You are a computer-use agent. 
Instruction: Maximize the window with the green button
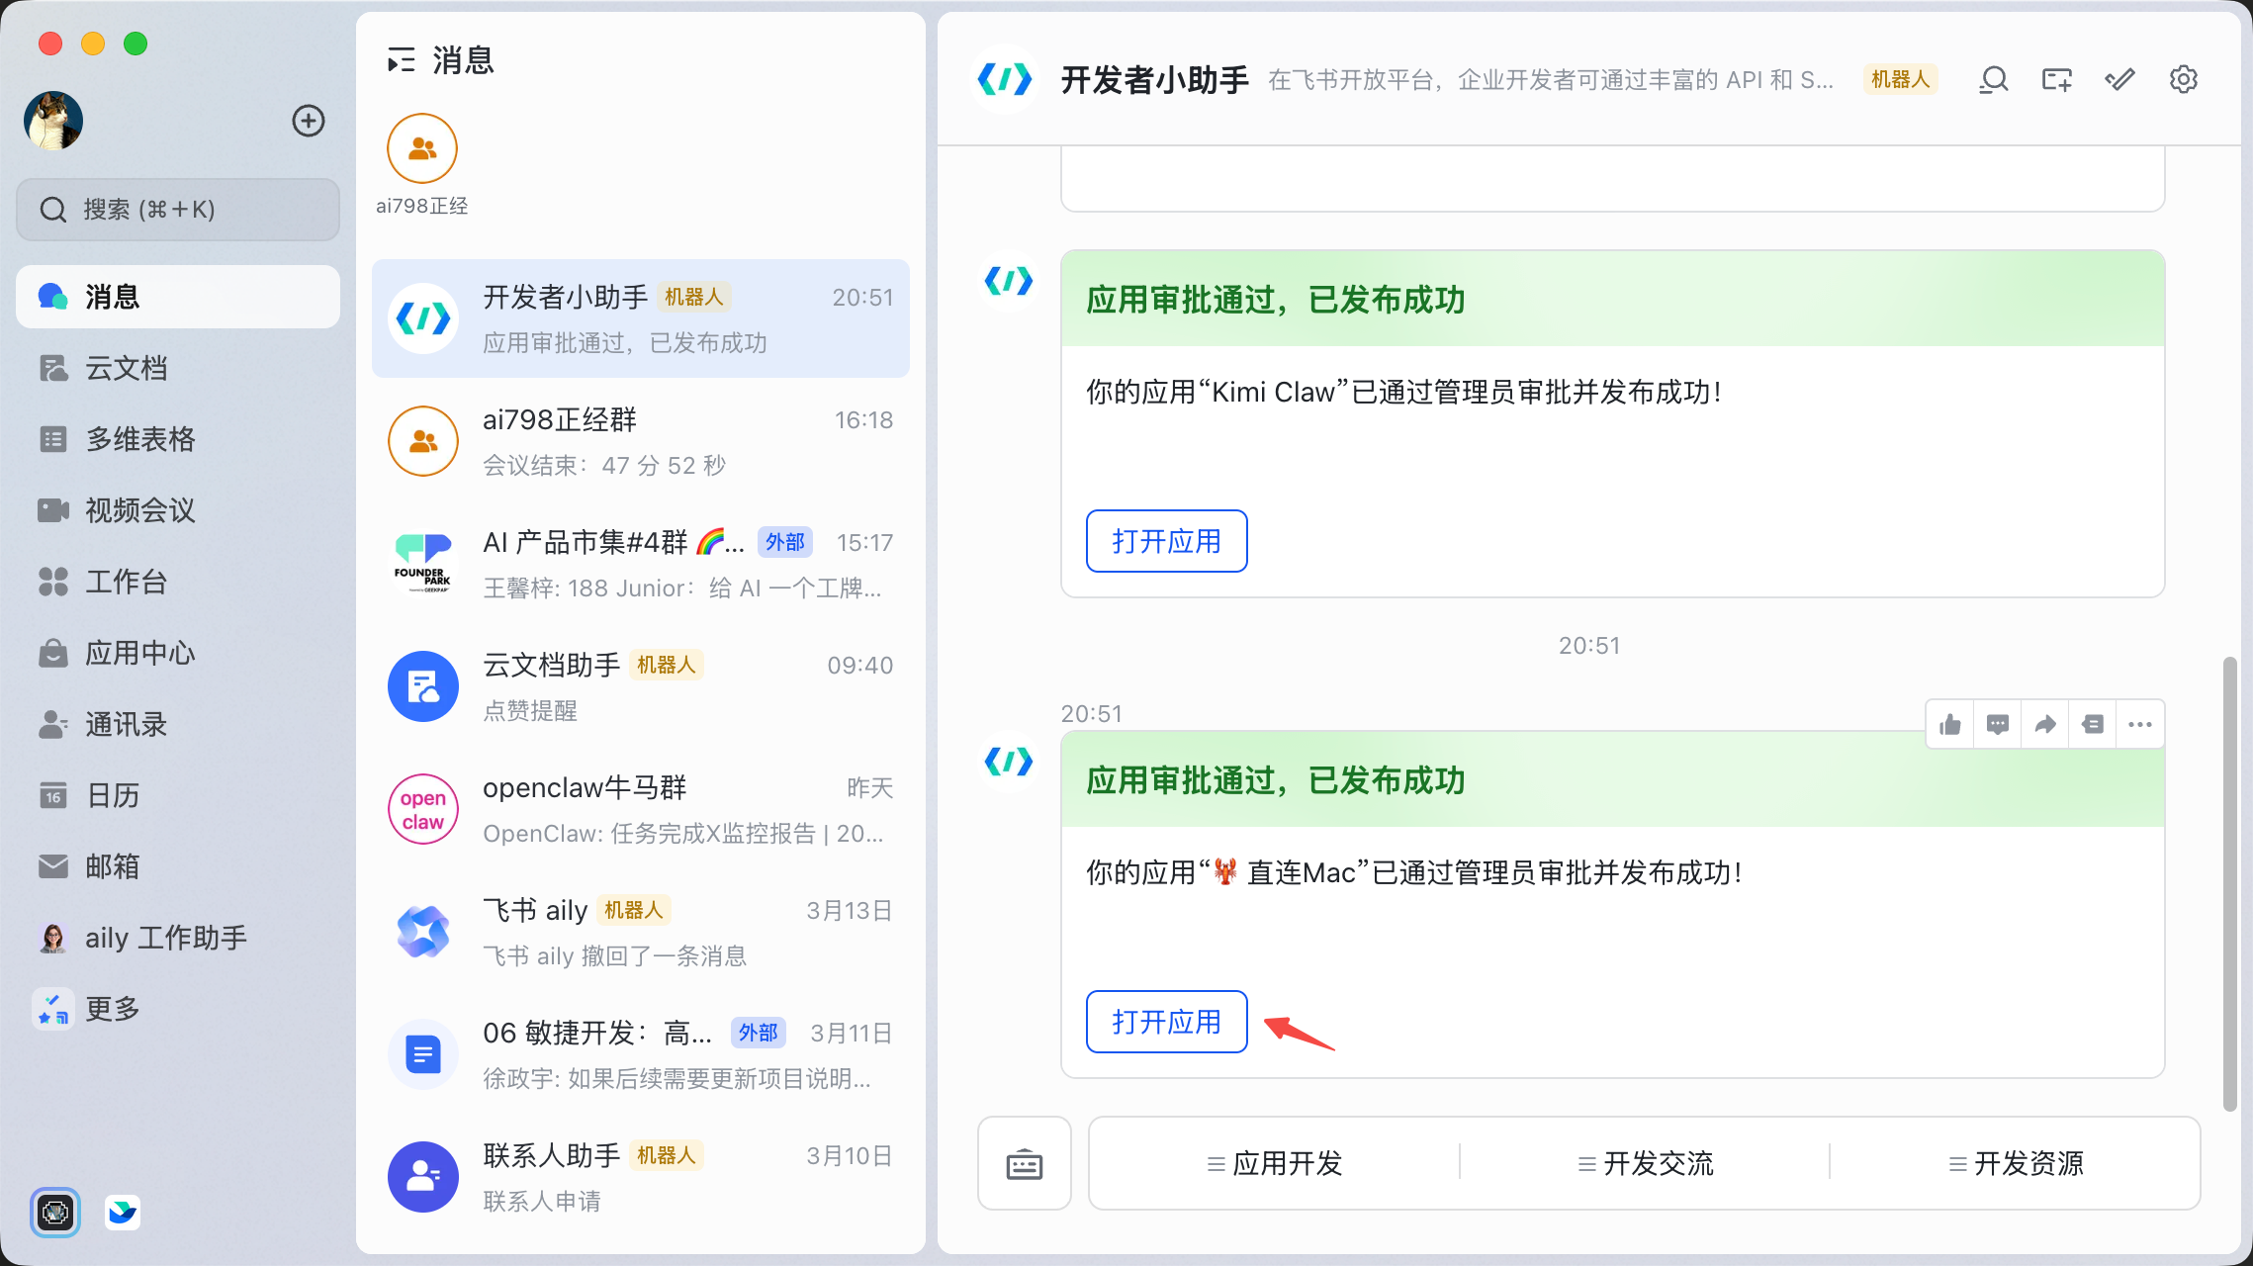pos(135,44)
